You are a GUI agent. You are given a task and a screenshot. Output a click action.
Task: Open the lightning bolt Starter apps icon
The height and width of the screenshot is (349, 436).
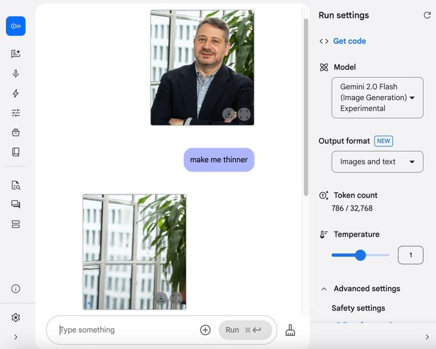(16, 93)
